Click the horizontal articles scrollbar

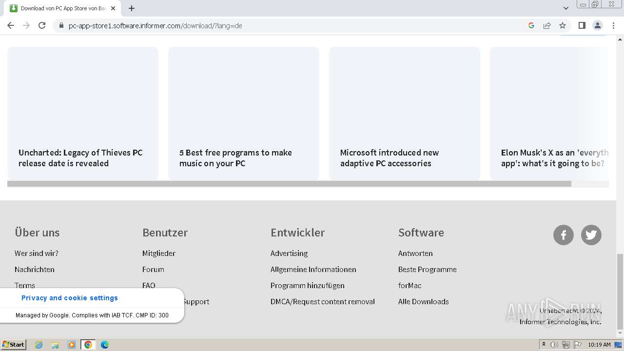pos(289,184)
